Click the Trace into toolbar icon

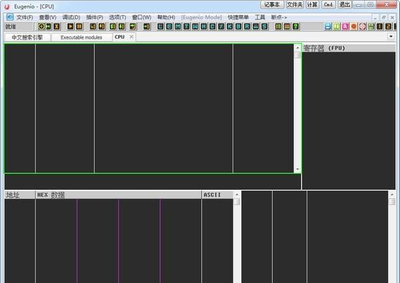(x=113, y=26)
